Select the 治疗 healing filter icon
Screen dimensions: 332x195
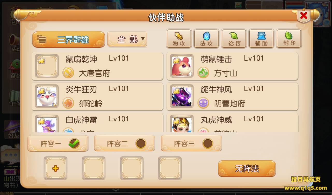234,39
